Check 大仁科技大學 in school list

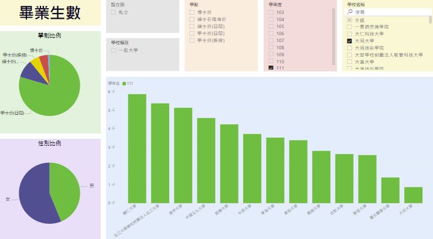pyautogui.click(x=349, y=33)
